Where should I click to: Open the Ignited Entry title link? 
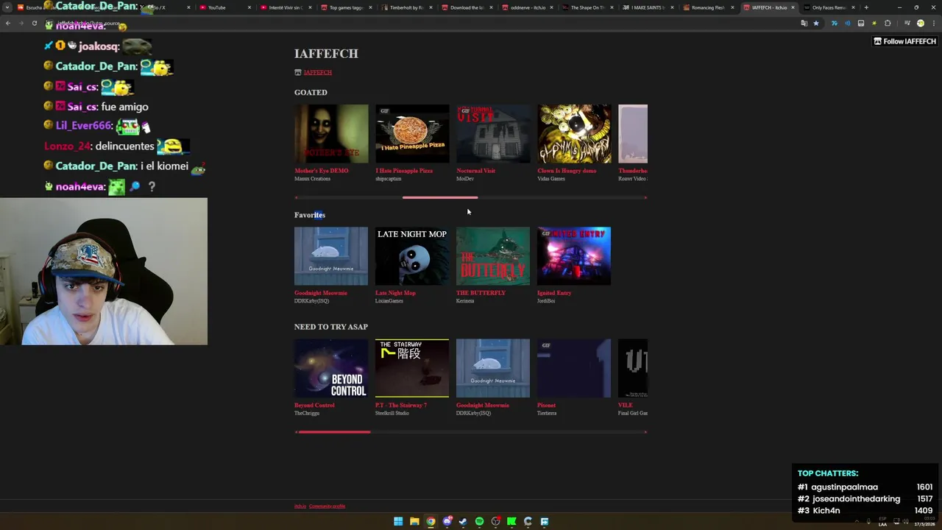pyautogui.click(x=554, y=293)
